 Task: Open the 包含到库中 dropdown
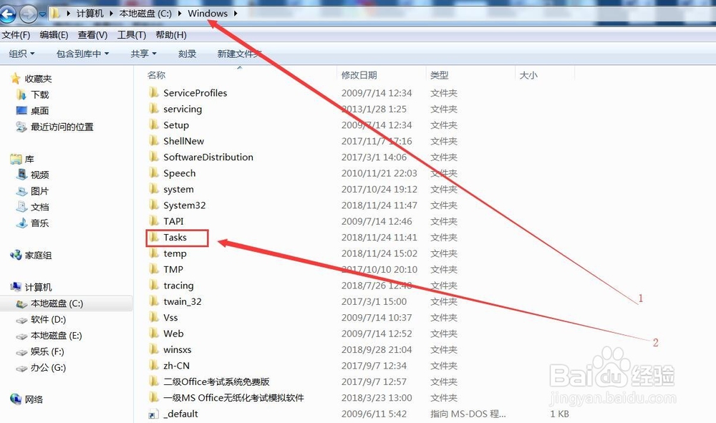(82, 54)
